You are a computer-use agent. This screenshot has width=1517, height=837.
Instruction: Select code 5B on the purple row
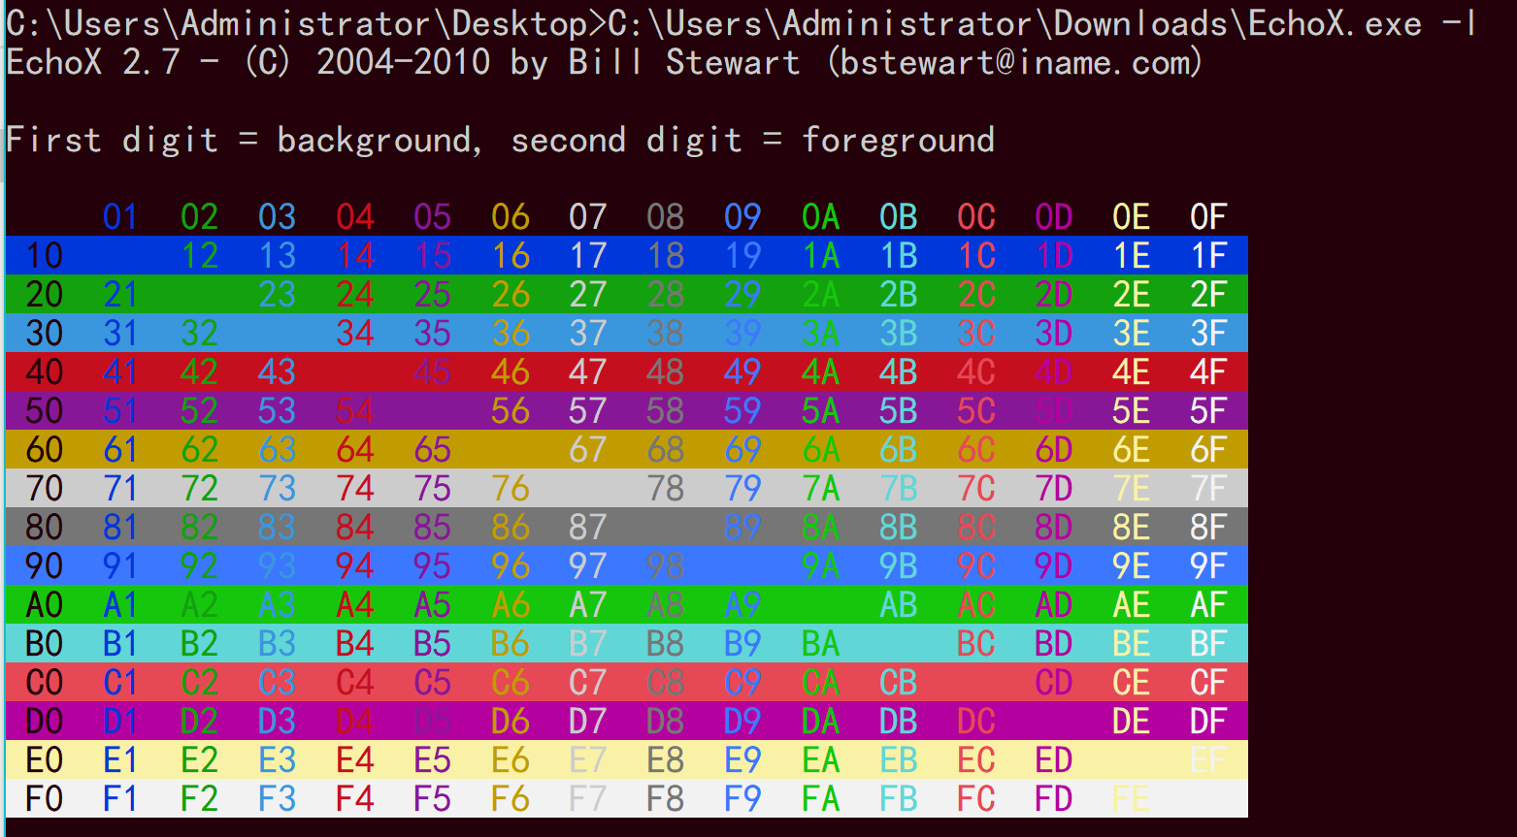898,410
